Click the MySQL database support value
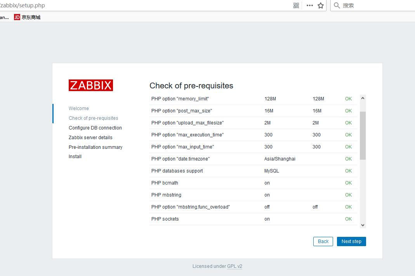 tap(271, 171)
